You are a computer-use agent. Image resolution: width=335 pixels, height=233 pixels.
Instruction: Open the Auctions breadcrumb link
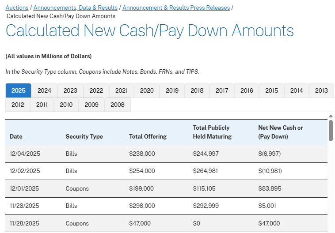pos(17,8)
